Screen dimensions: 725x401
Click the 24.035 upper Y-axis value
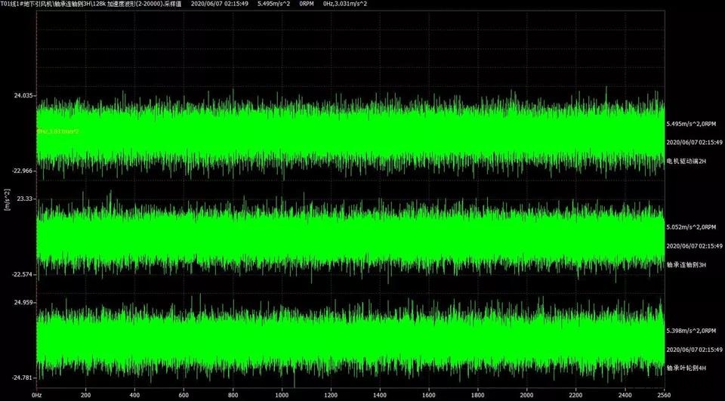[x=23, y=96]
